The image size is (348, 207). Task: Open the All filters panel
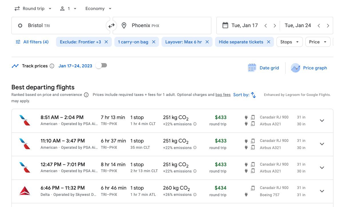coord(32,42)
